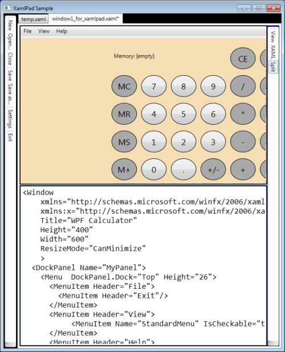Click the calculator digit 2 button
The image size is (285, 352).
(x=184, y=142)
